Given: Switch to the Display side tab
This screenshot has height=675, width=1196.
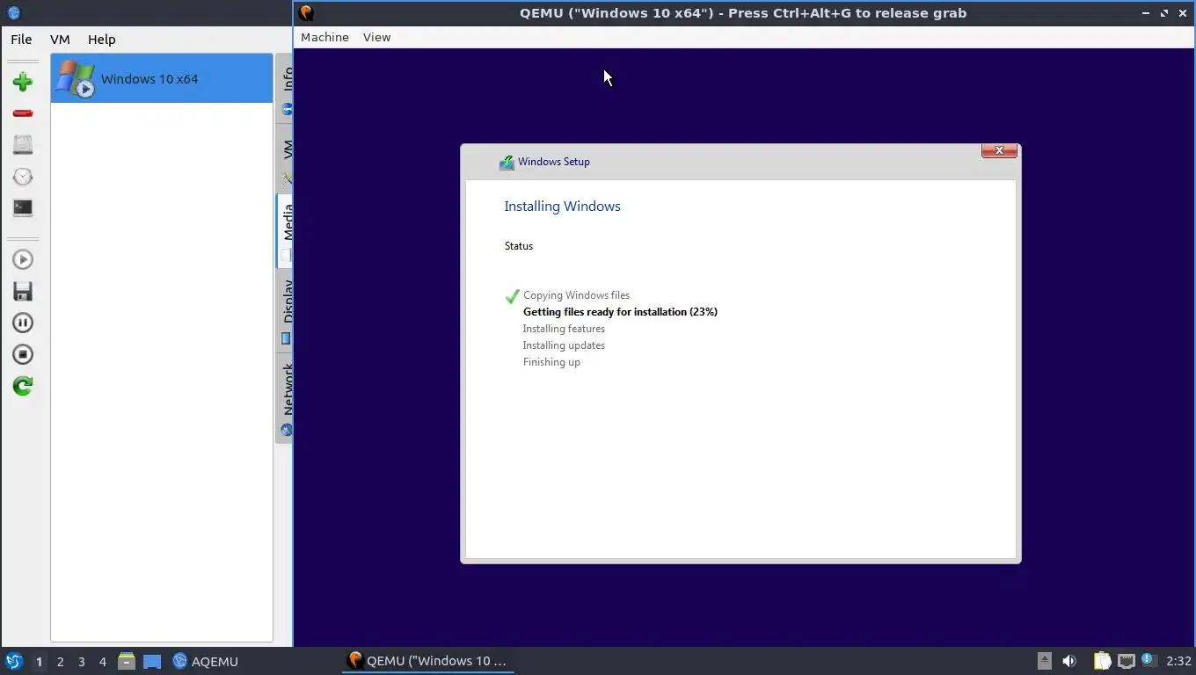Looking at the screenshot, I should click(285, 309).
